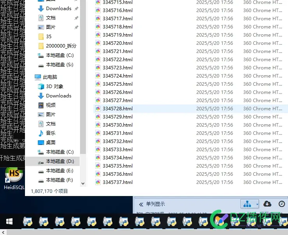Select file 3345728.html
The width and height of the screenshot is (288, 235).
(x=117, y=109)
